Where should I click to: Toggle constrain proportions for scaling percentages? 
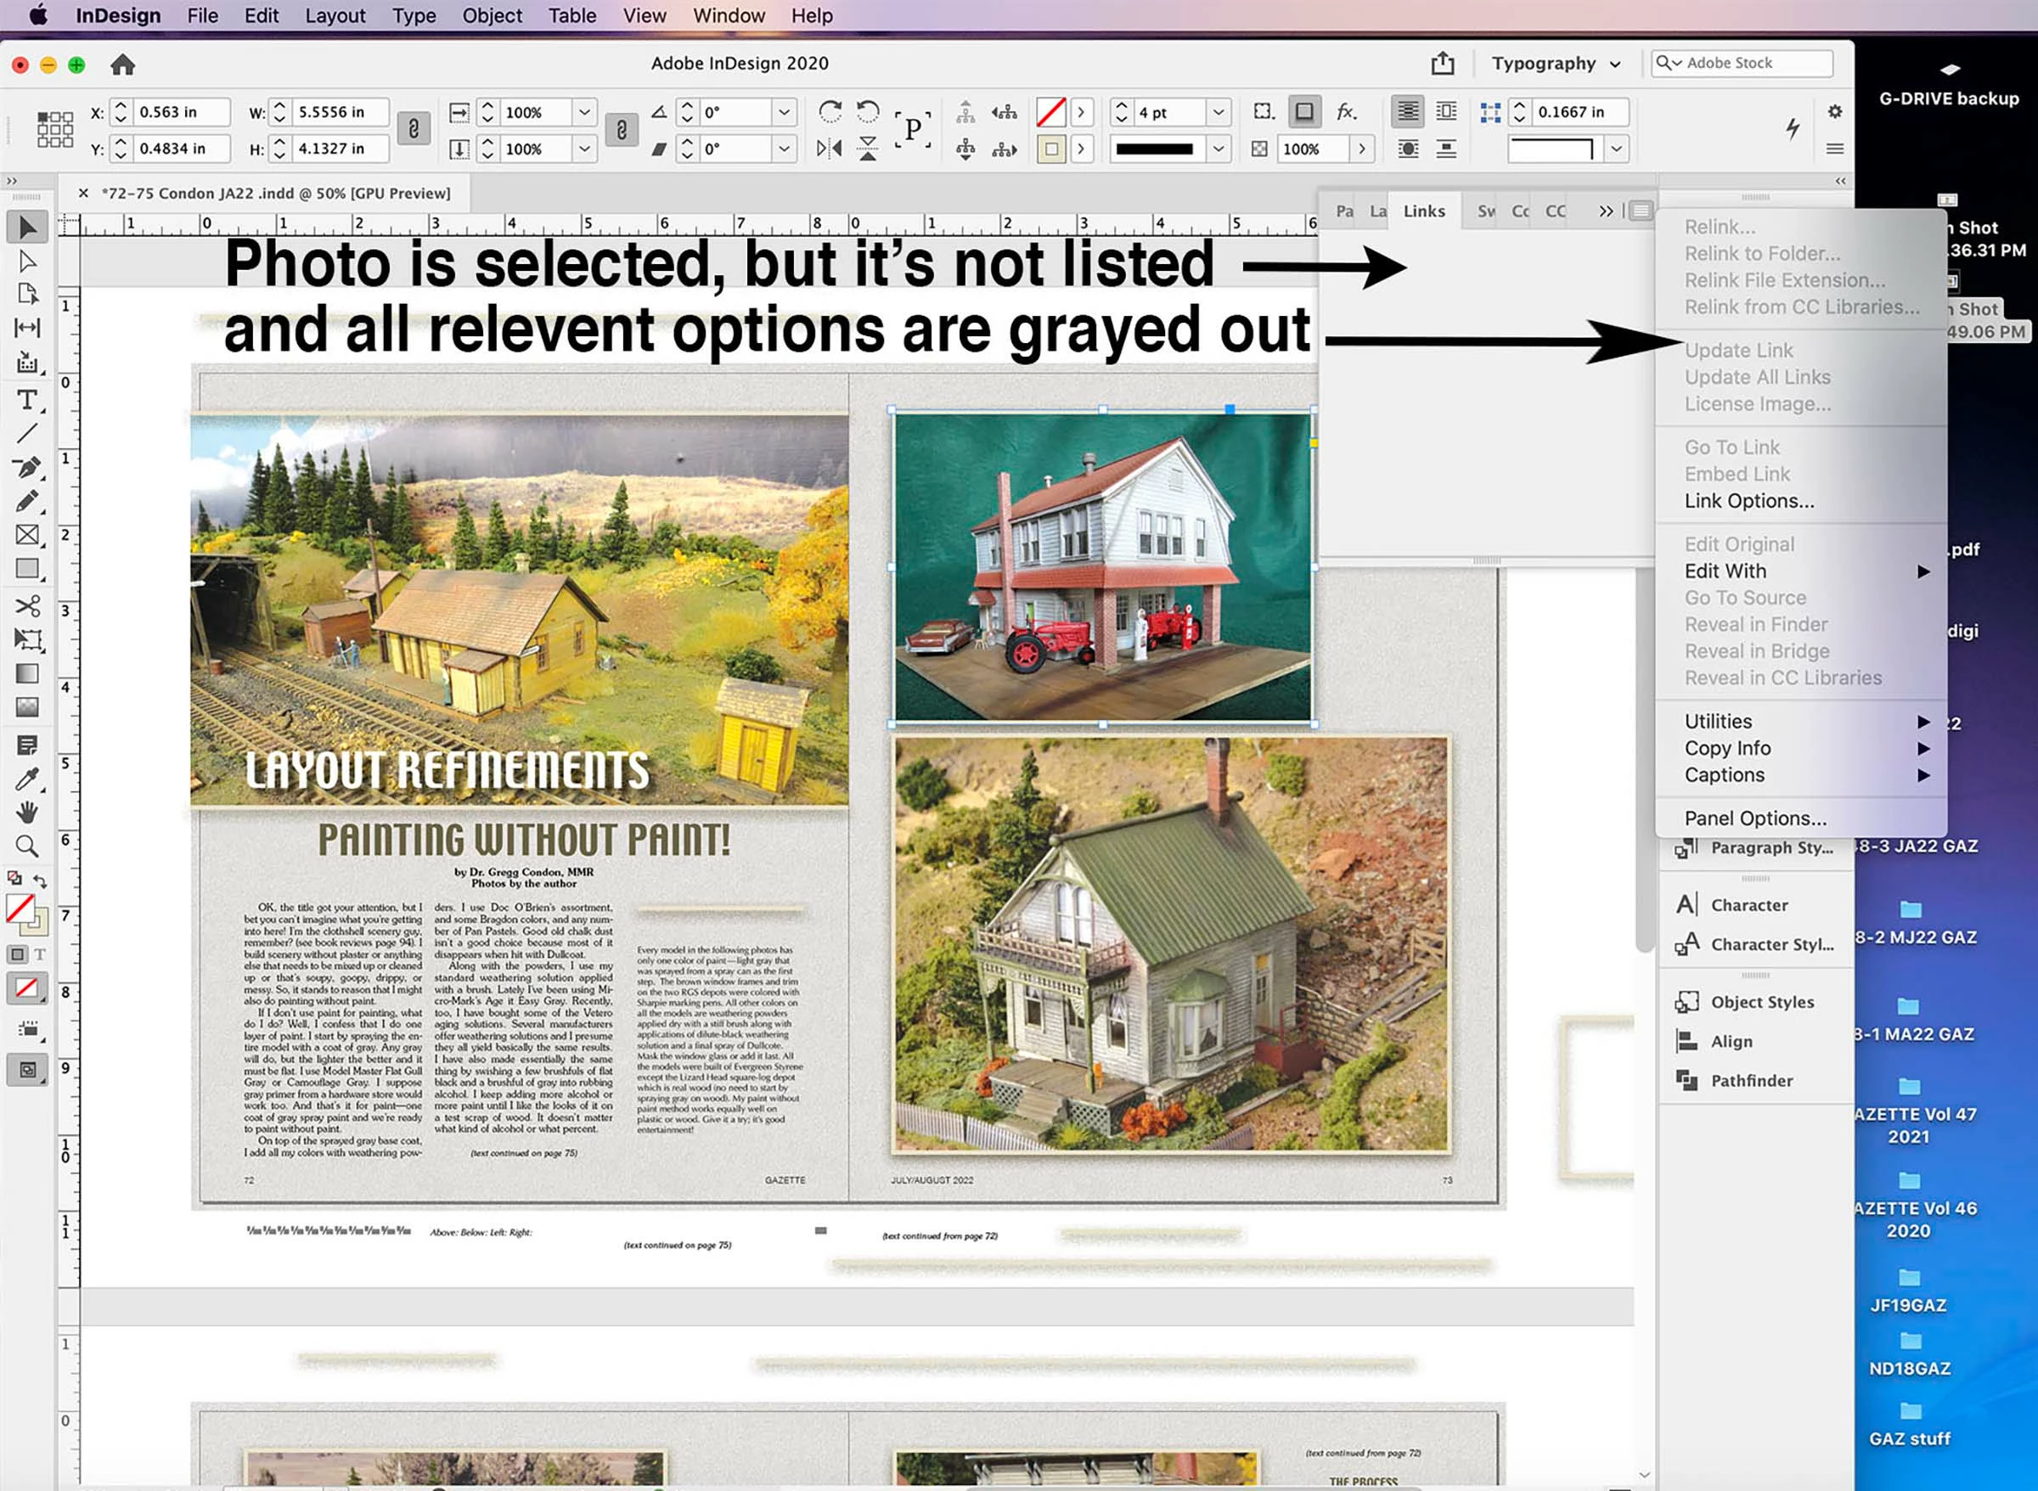(621, 129)
